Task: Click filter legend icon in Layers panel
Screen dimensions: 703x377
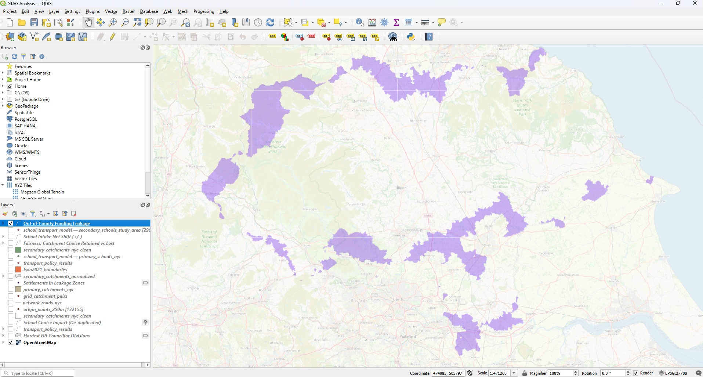Action: [33, 214]
